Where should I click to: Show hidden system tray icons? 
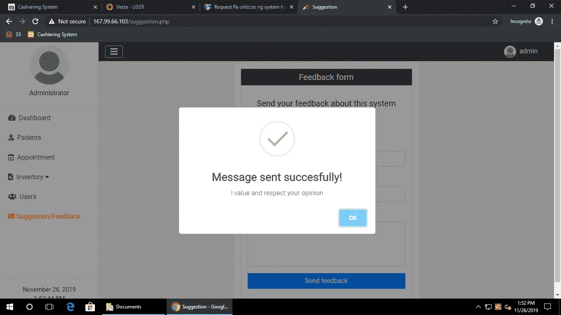pyautogui.click(x=478, y=307)
